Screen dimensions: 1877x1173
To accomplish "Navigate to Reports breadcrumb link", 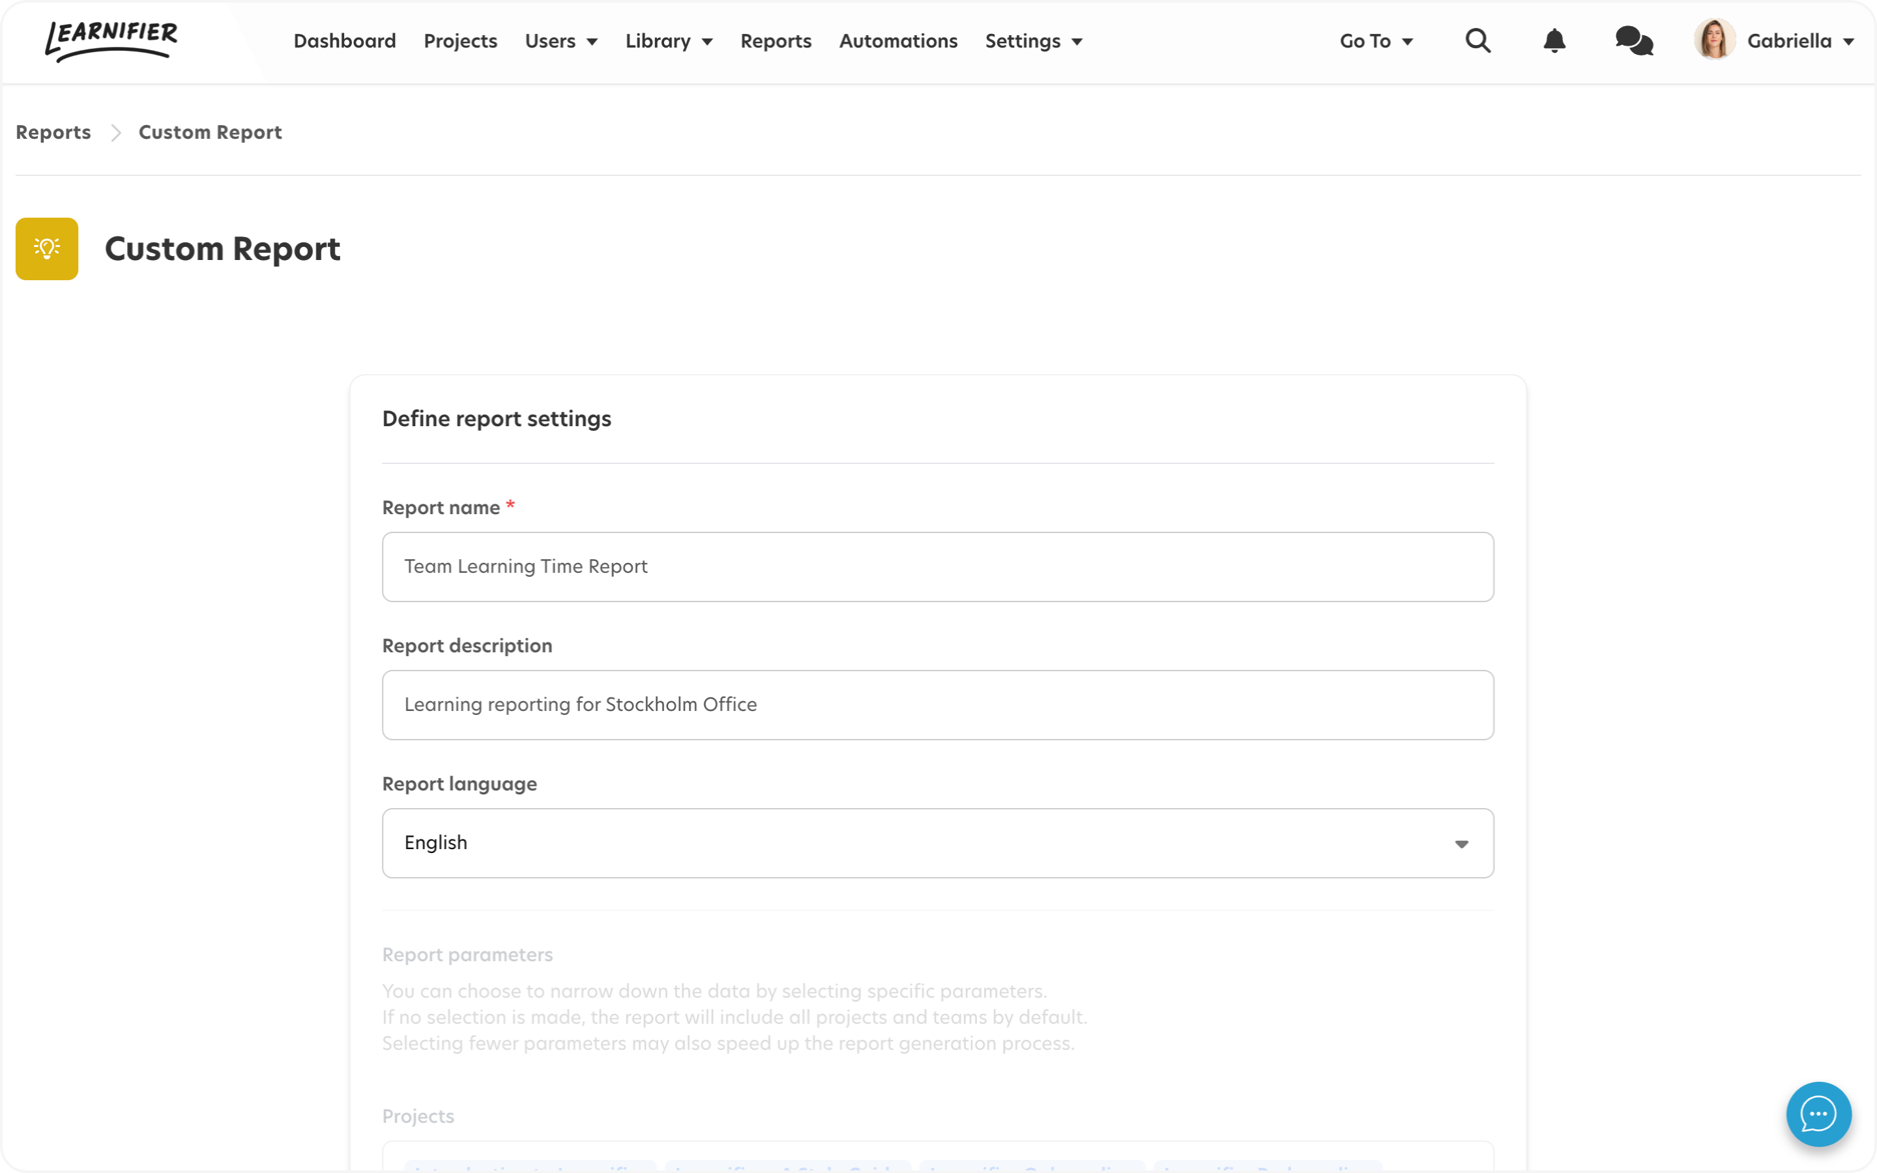I will pyautogui.click(x=53, y=131).
